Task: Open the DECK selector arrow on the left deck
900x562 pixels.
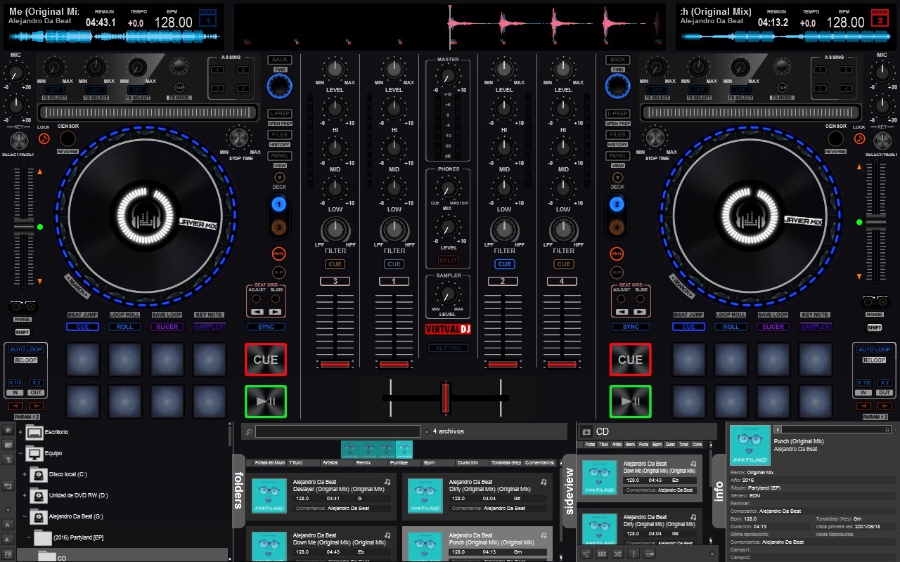Action: pos(278,176)
